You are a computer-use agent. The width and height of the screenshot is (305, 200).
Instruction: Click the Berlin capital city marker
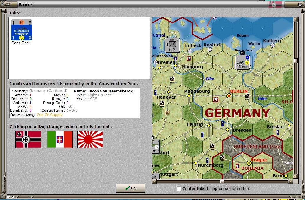tap(229, 96)
